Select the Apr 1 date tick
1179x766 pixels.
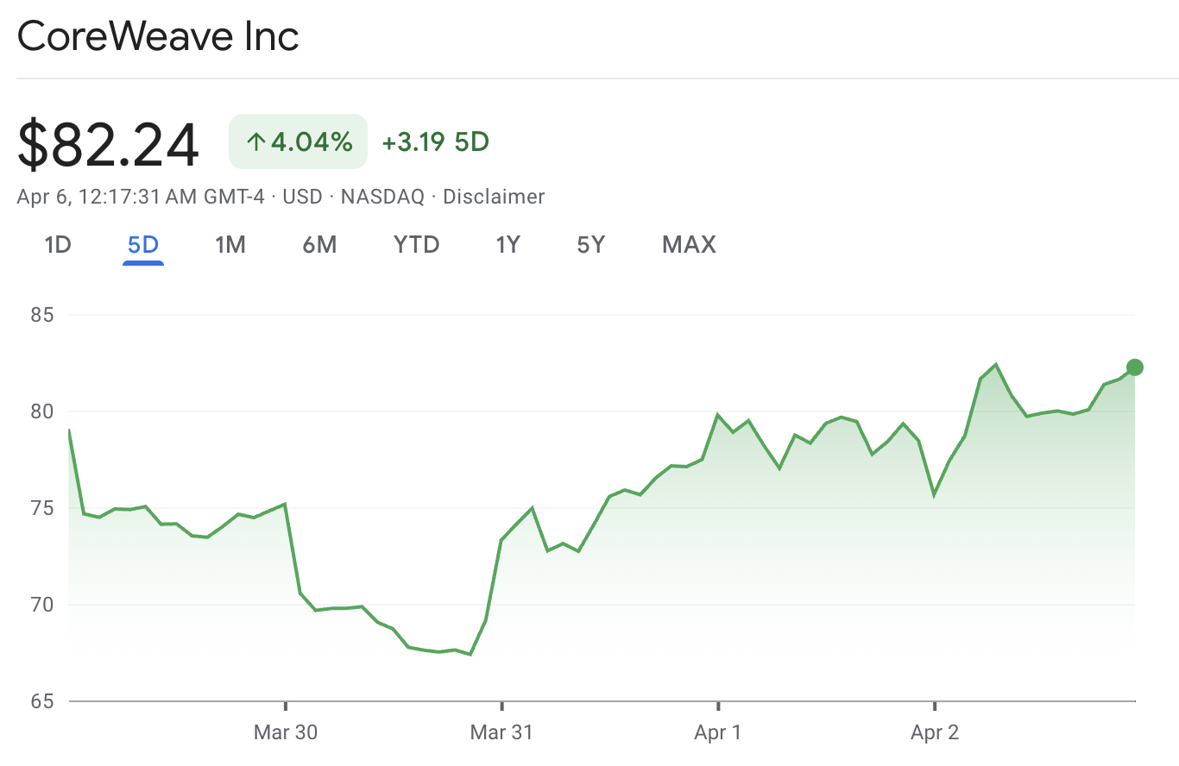pyautogui.click(x=718, y=732)
